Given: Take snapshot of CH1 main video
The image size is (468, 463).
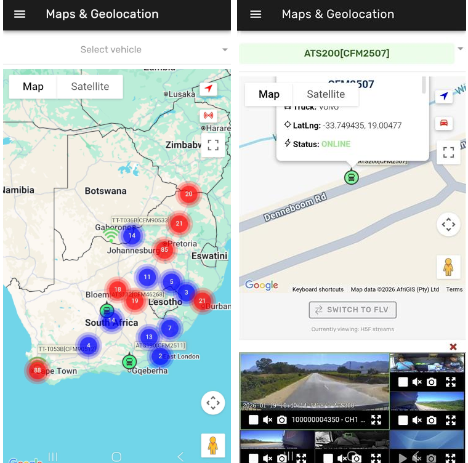Looking at the screenshot, I should coord(281,420).
